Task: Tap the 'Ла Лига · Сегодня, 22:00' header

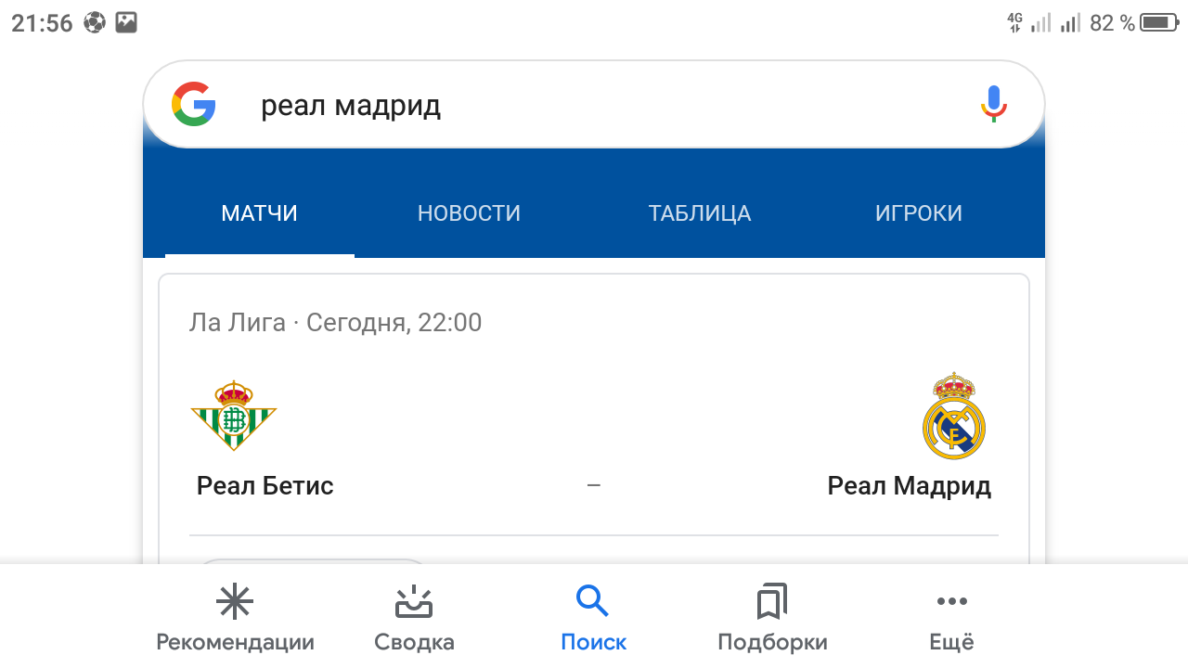Action: (335, 323)
